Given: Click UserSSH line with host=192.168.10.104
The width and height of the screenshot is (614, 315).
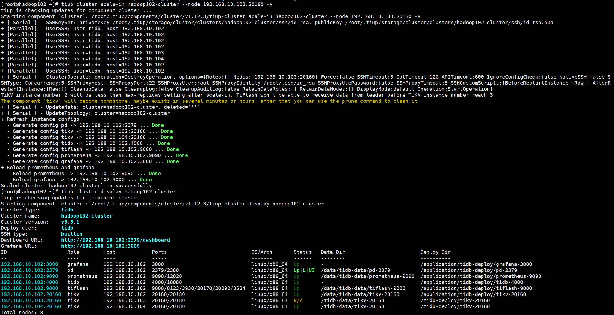Looking at the screenshot, I should click(82, 59).
